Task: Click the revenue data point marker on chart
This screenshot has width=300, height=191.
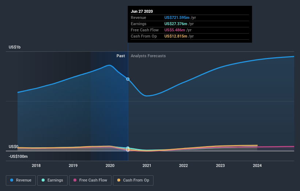Action: [x=128, y=79]
